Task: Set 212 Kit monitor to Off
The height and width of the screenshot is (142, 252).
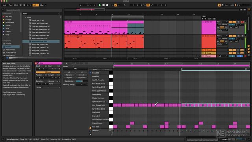Action: (x=226, y=27)
